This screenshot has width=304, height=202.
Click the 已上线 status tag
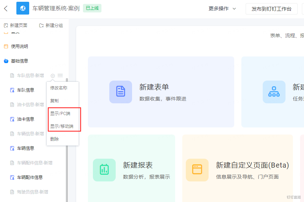click(92, 8)
